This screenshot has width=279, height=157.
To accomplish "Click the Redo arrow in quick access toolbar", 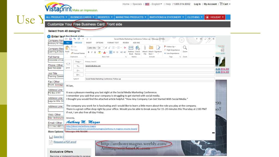I will (79, 39).
